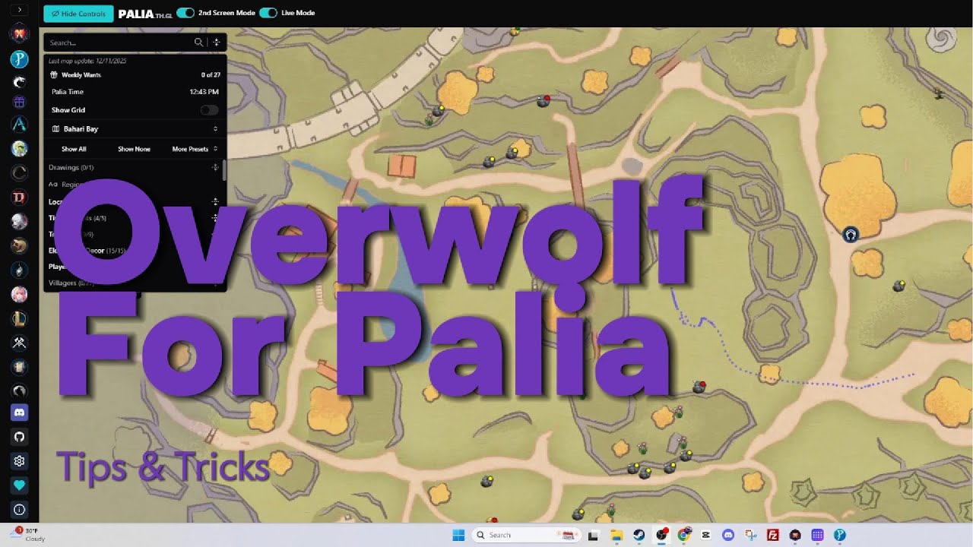This screenshot has height=547, width=973.
Task: Open the Palia app icon in sidebar
Action: (19, 59)
